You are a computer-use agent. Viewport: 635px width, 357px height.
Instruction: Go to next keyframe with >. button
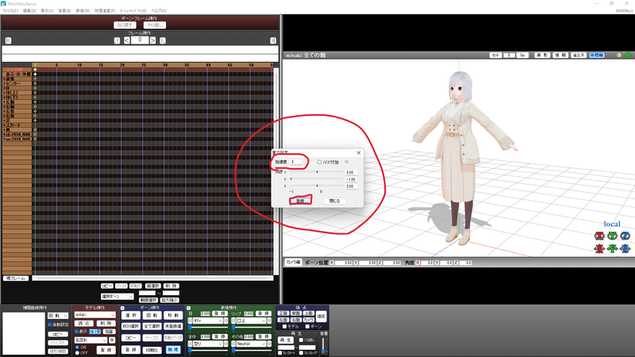[x=163, y=40]
